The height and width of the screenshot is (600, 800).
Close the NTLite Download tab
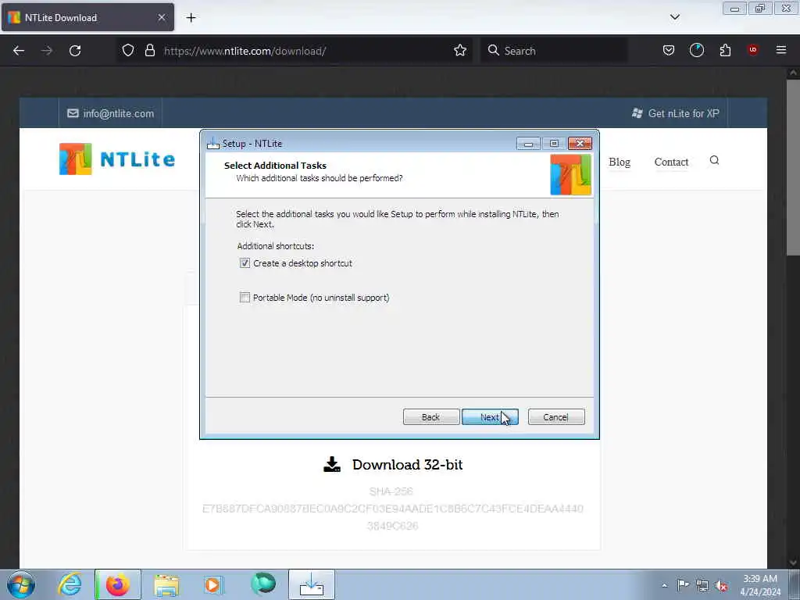(x=162, y=17)
